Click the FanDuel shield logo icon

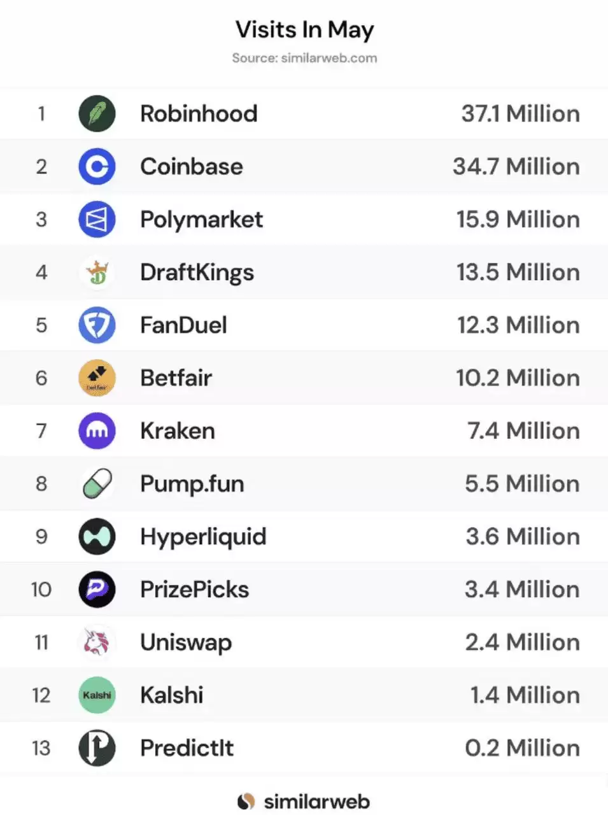pos(97,325)
